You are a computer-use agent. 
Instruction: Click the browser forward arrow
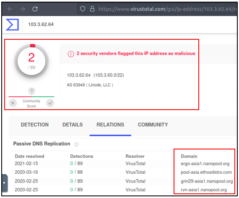[22, 9]
